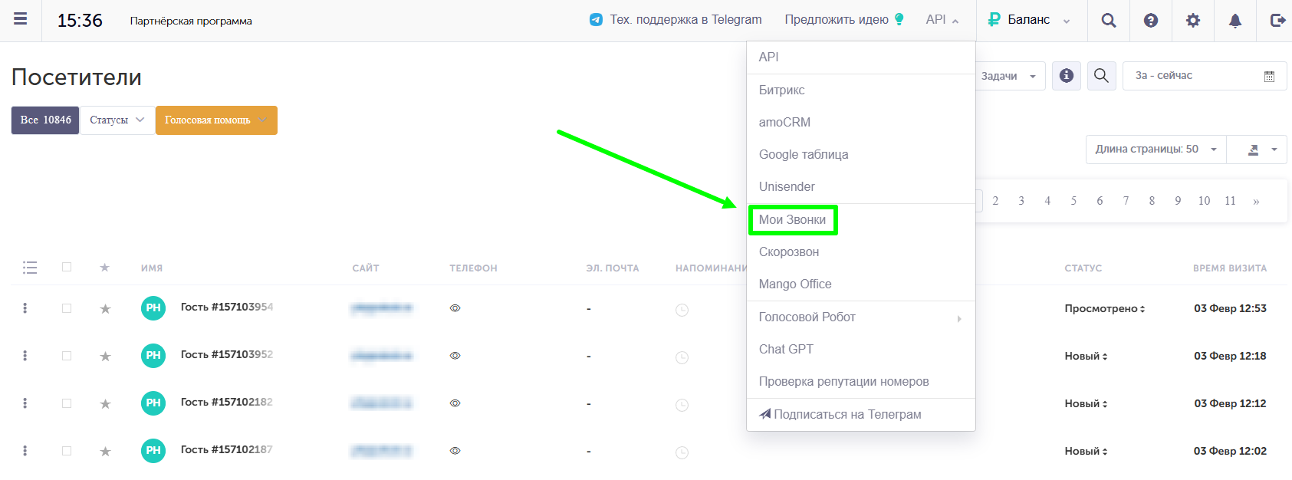Click the search button beside info icon
1292x480 pixels.
1101,76
